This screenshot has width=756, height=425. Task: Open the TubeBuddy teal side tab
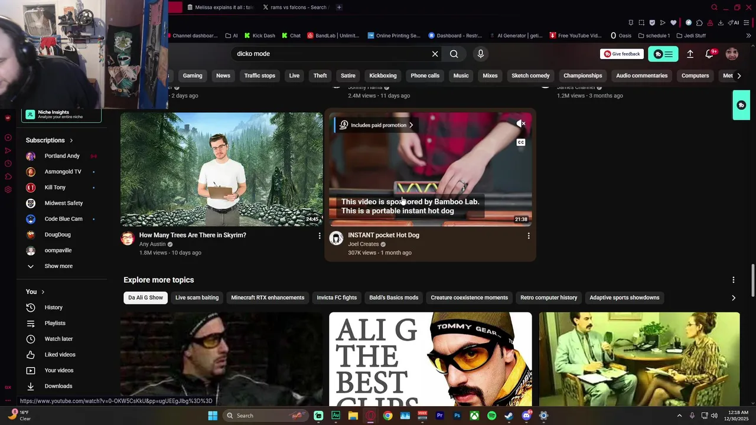click(741, 105)
